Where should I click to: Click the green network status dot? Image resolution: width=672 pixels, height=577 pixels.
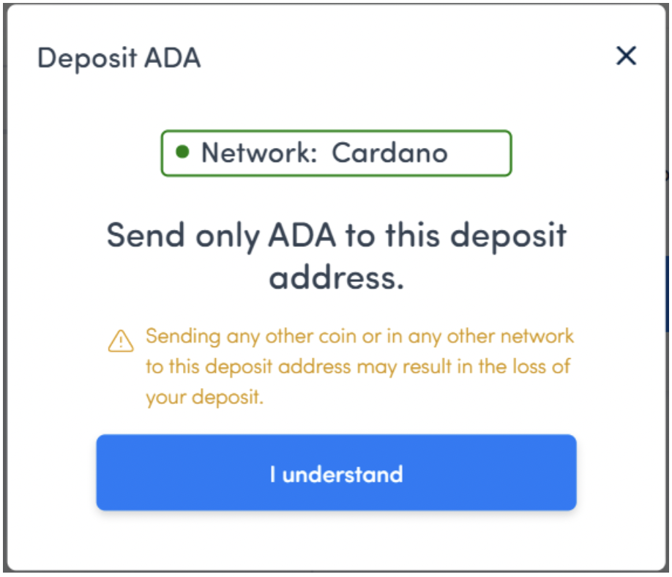click(182, 152)
